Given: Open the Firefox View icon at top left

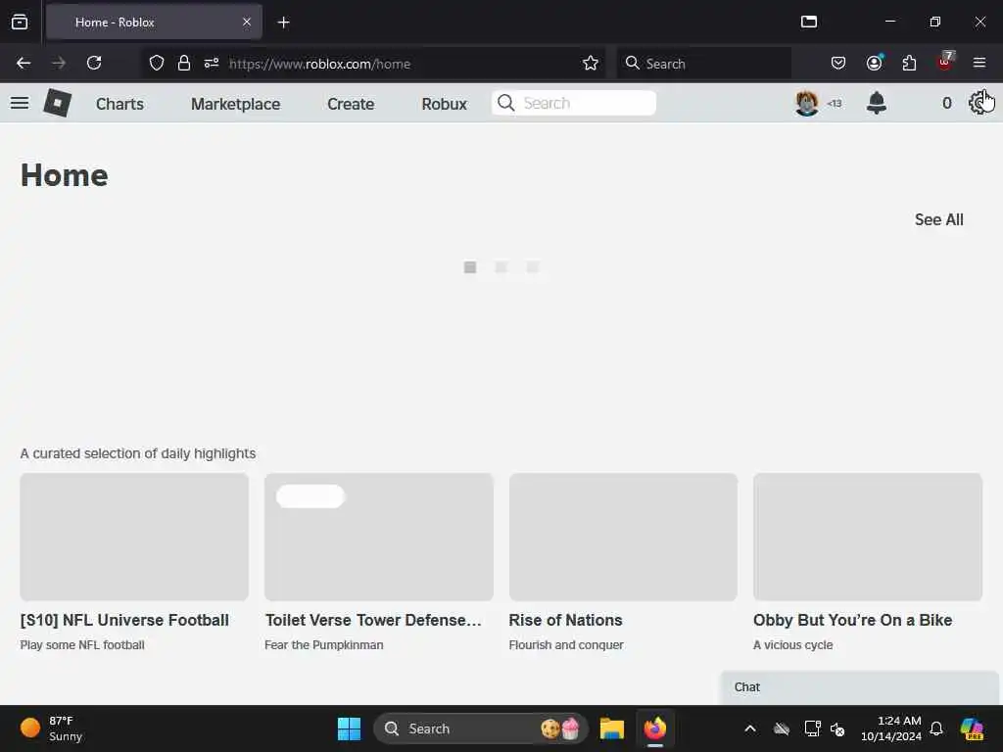Looking at the screenshot, I should coord(20,23).
